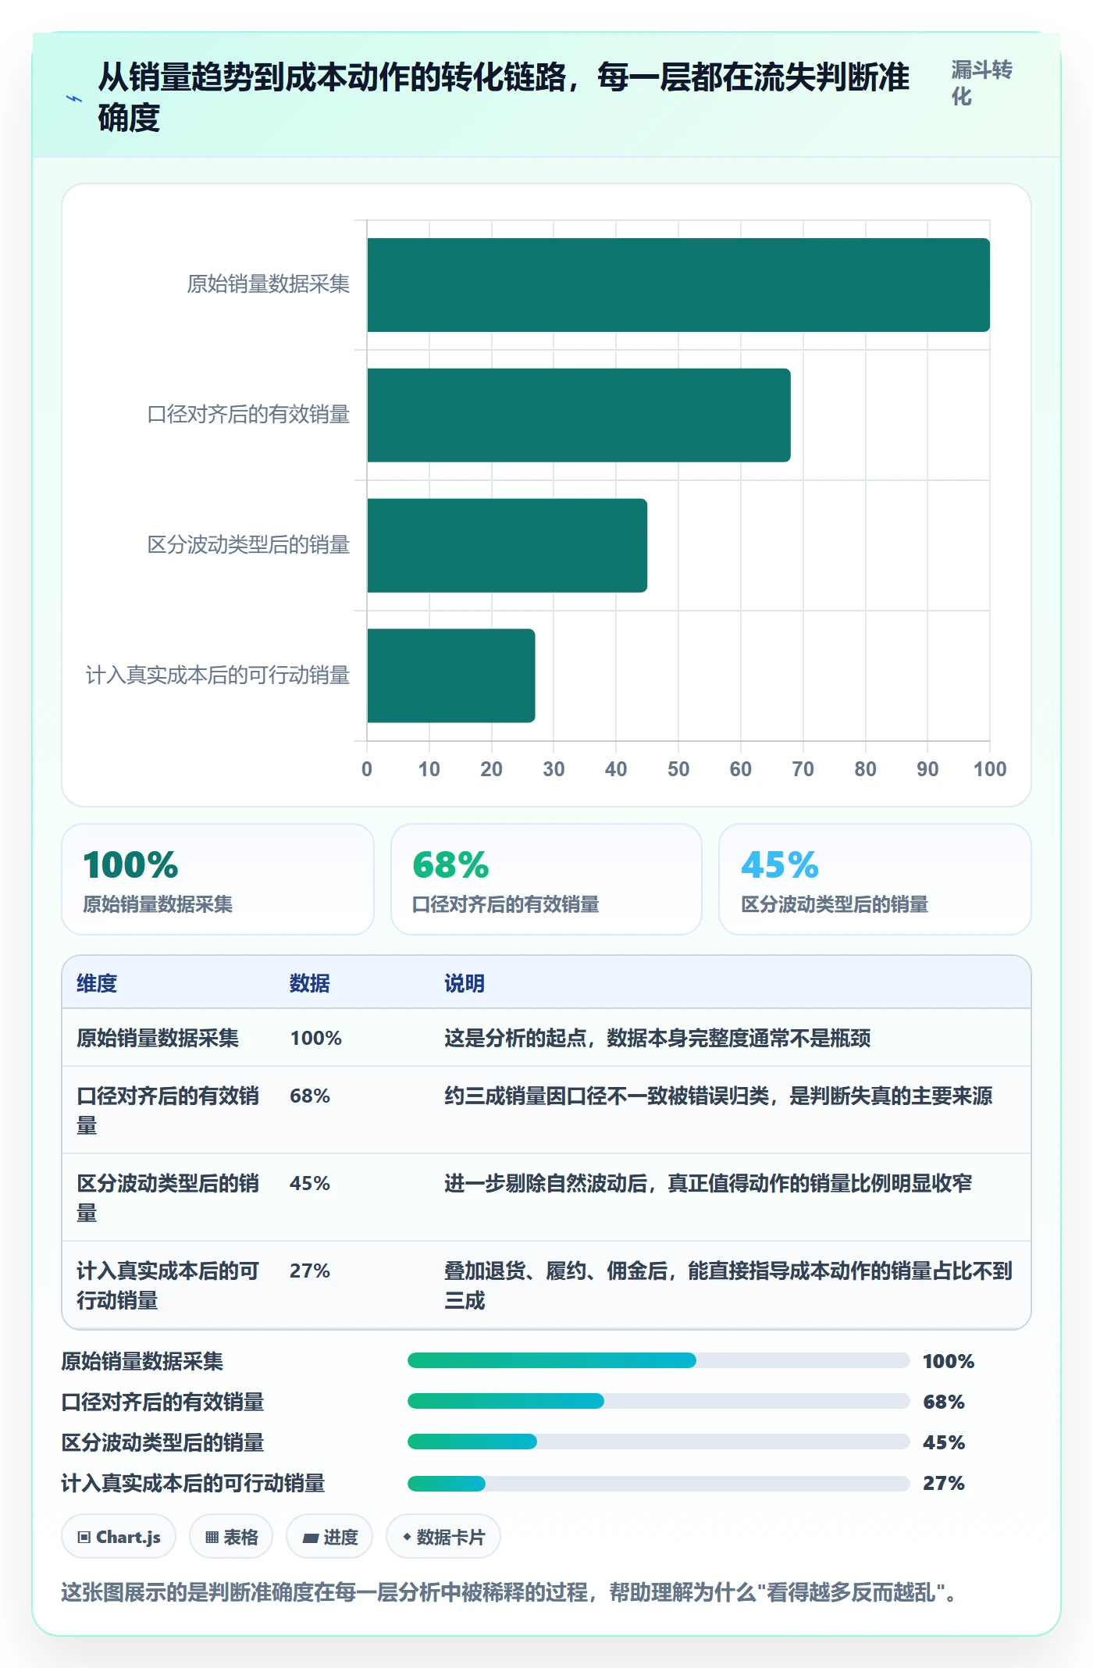This screenshot has width=1093, height=1668.
Task: Click description starting 叠加退货、履约
Action: point(728,1285)
